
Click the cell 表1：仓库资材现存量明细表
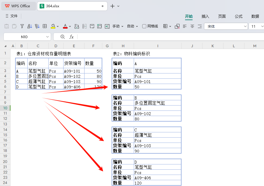tap(44, 54)
